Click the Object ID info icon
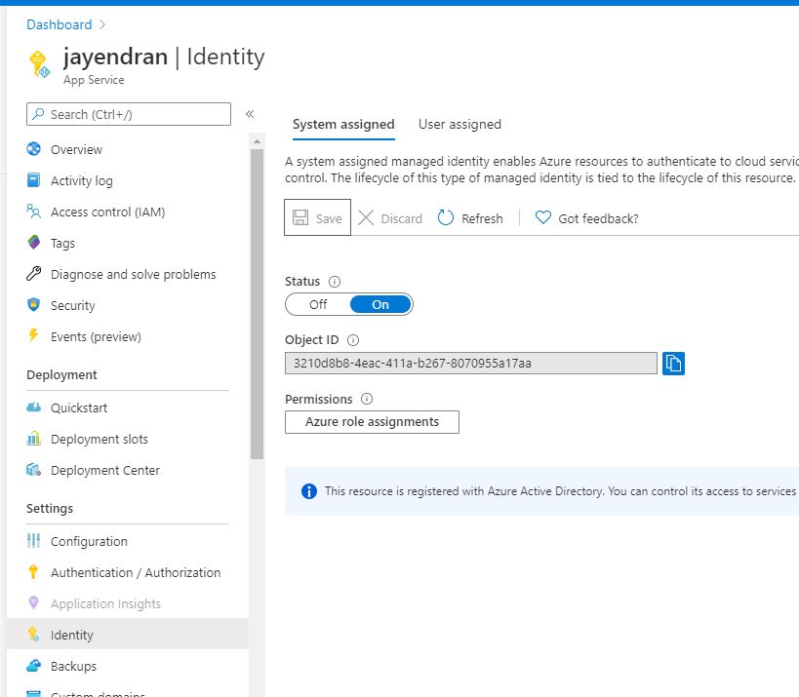This screenshot has height=697, width=799. click(x=352, y=340)
